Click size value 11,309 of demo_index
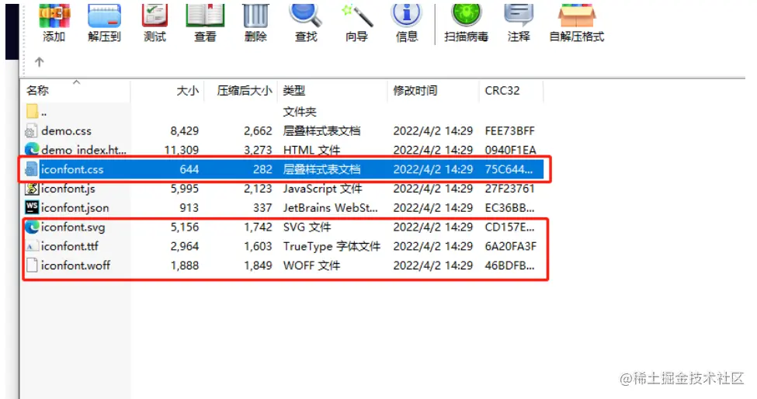Image resolution: width=757 pixels, height=399 pixels. 182,150
